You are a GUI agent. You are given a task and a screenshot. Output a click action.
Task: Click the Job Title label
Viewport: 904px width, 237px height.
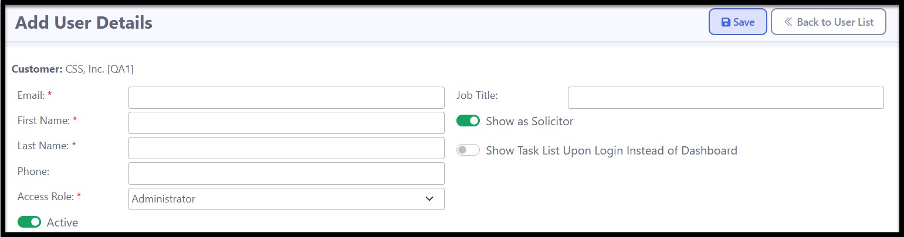pyautogui.click(x=477, y=95)
